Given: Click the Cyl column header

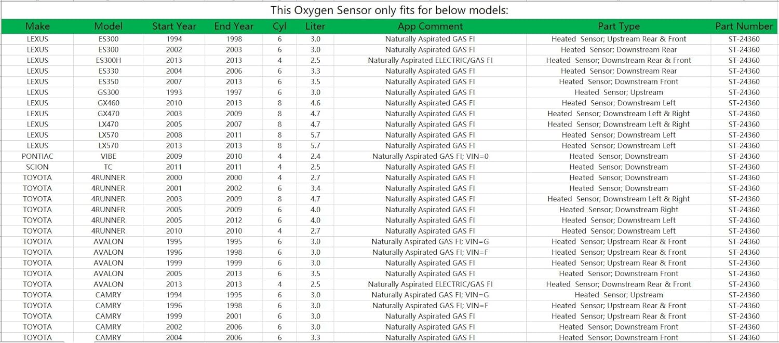Looking at the screenshot, I should (x=279, y=26).
